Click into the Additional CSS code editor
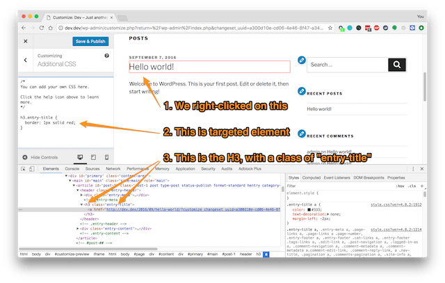Image resolution: width=445 pixels, height=283 pixels. [x=65, y=113]
